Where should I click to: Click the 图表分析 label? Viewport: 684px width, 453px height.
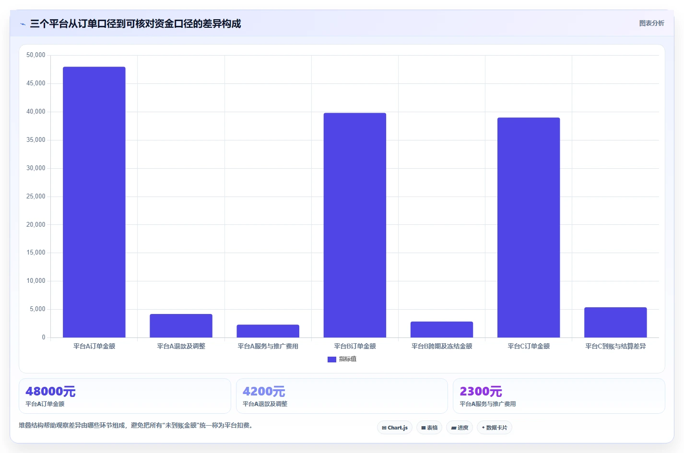pos(651,23)
